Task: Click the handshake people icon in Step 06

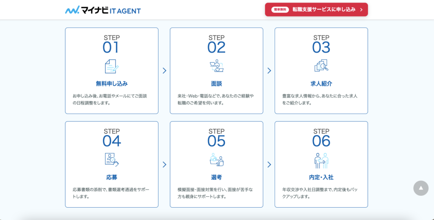Action: coord(321,160)
